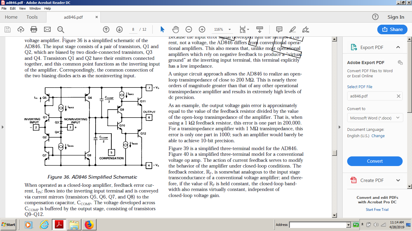412x231 pixels.
Task: Expand the Create PDF section chevron
Action: 398,180
